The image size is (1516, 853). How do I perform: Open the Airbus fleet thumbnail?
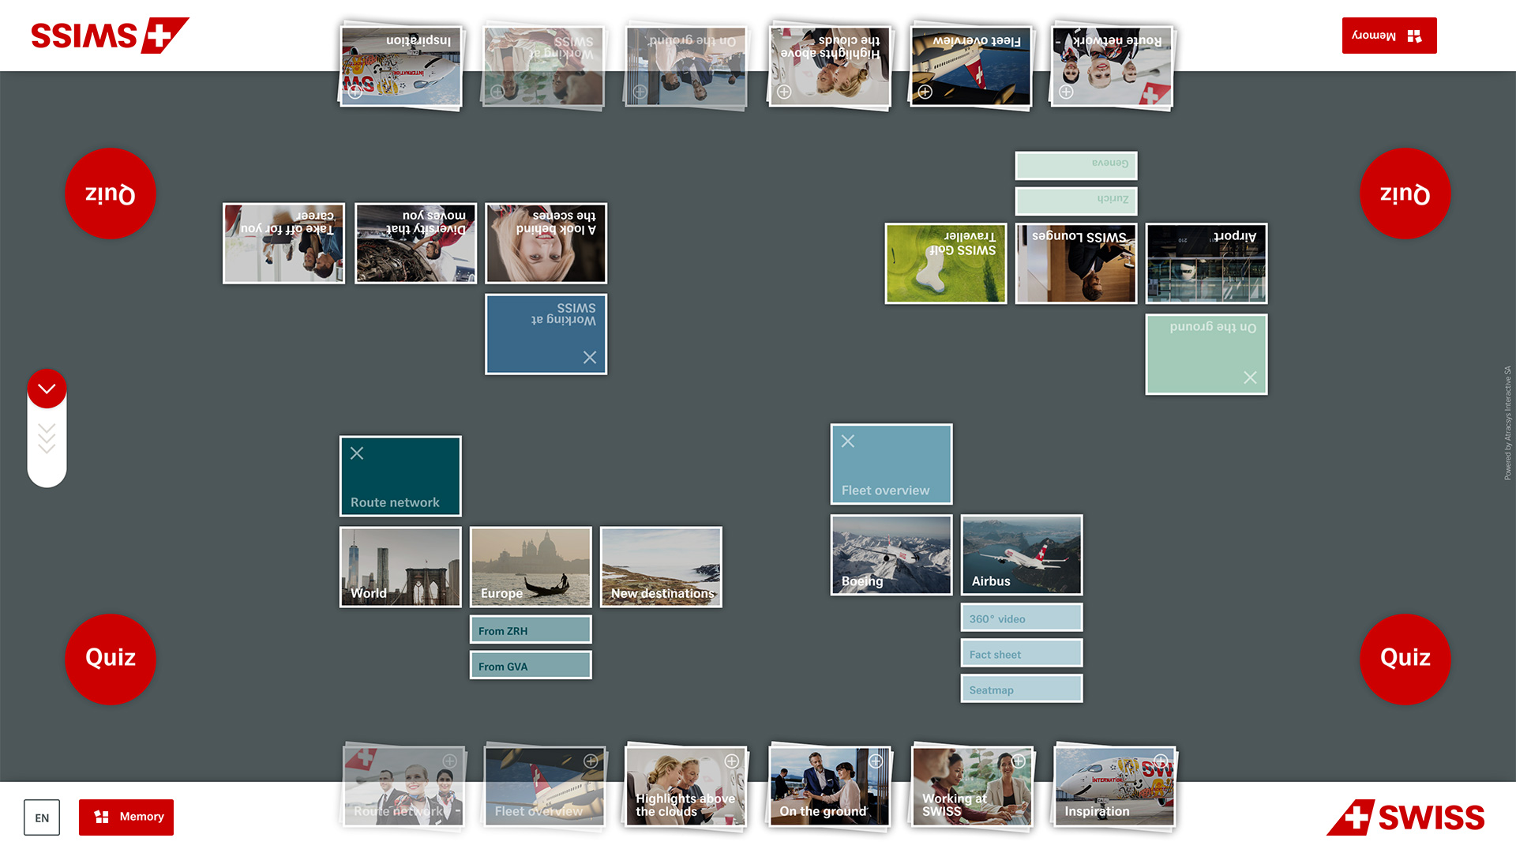point(1022,555)
